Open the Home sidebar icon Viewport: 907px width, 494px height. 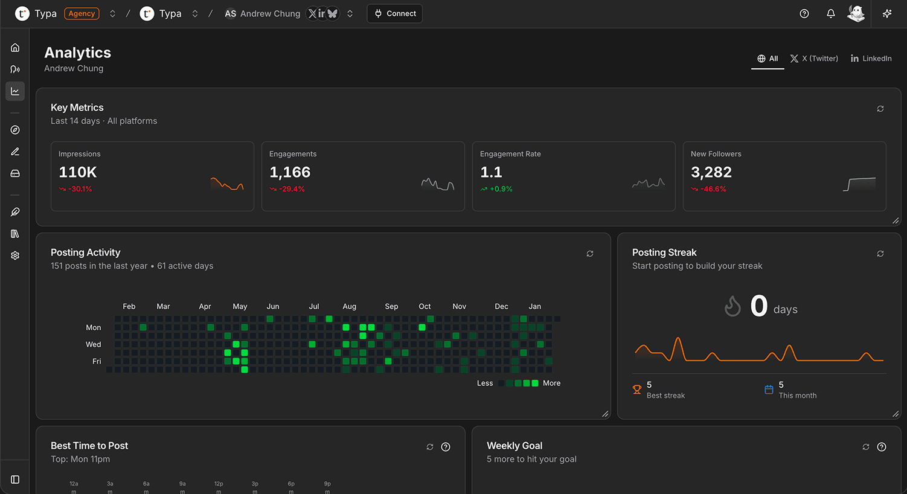pyautogui.click(x=14, y=47)
